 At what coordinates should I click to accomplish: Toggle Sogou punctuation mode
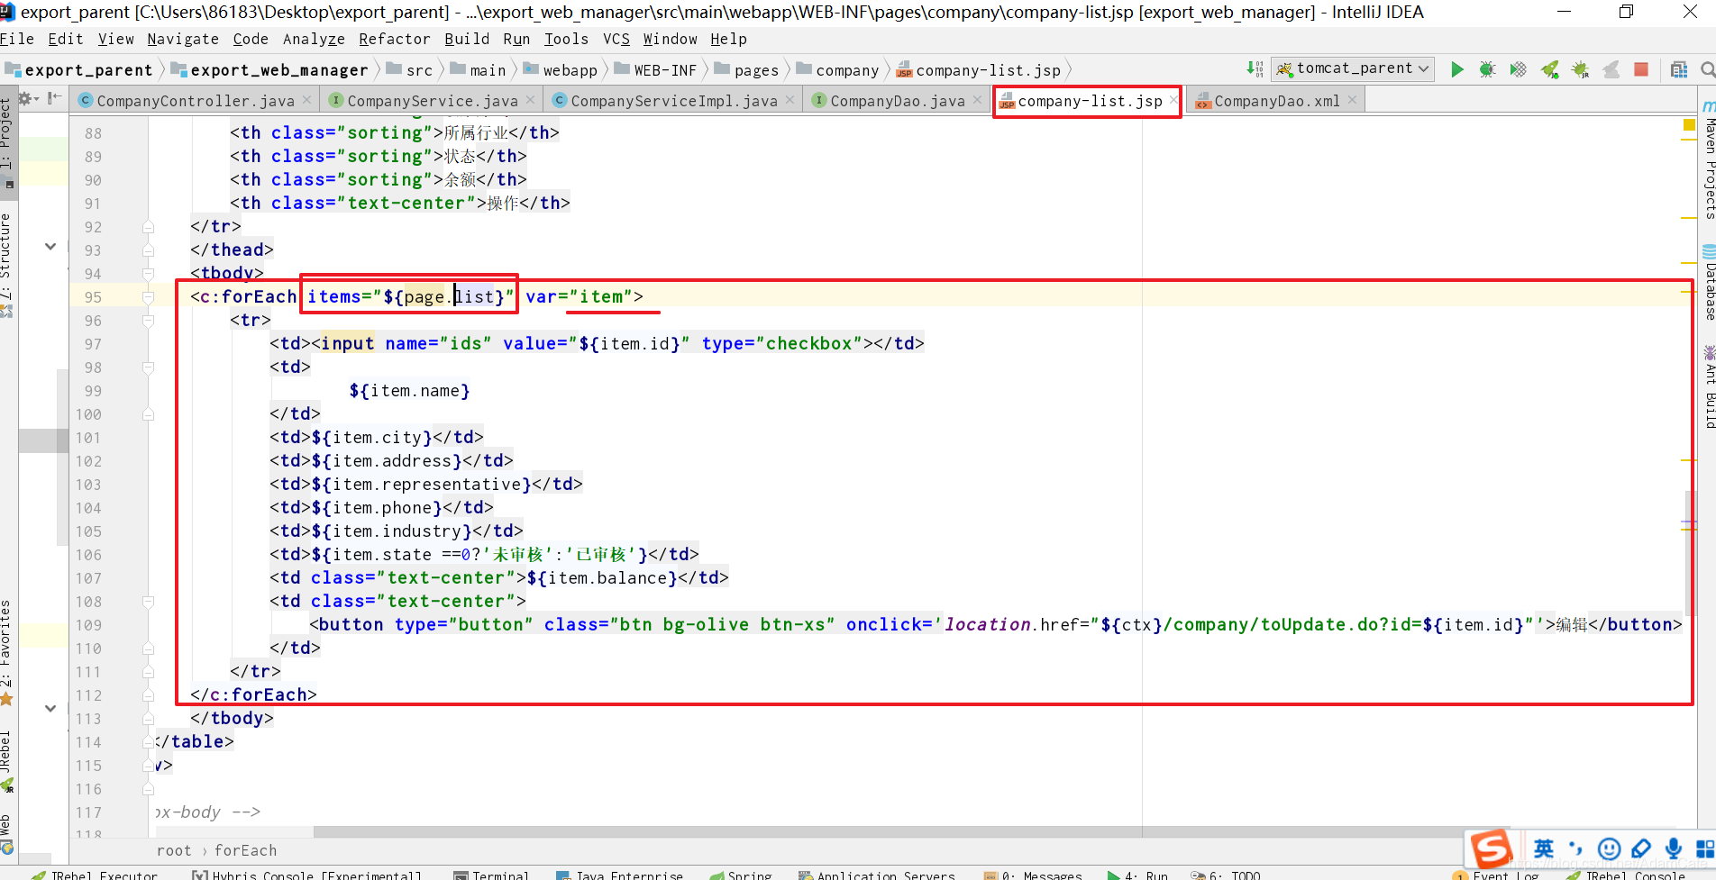pyautogui.click(x=1575, y=848)
